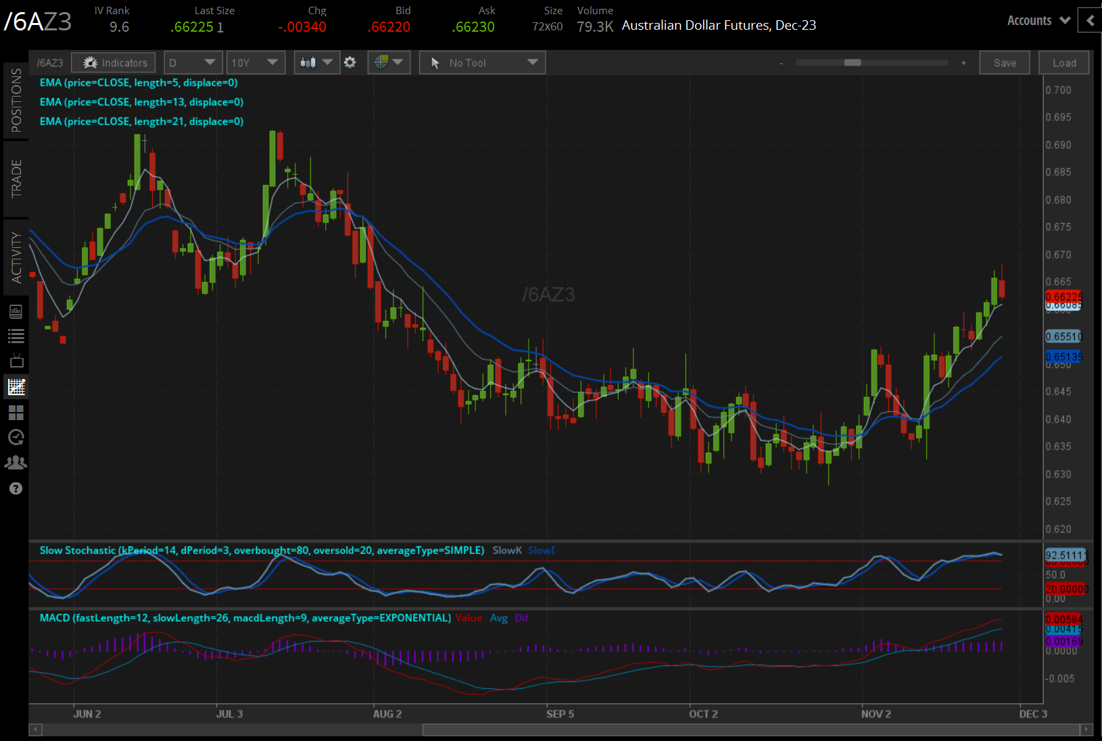This screenshot has height=741, width=1102.
Task: Select the EMA length=13 study label
Action: click(141, 102)
